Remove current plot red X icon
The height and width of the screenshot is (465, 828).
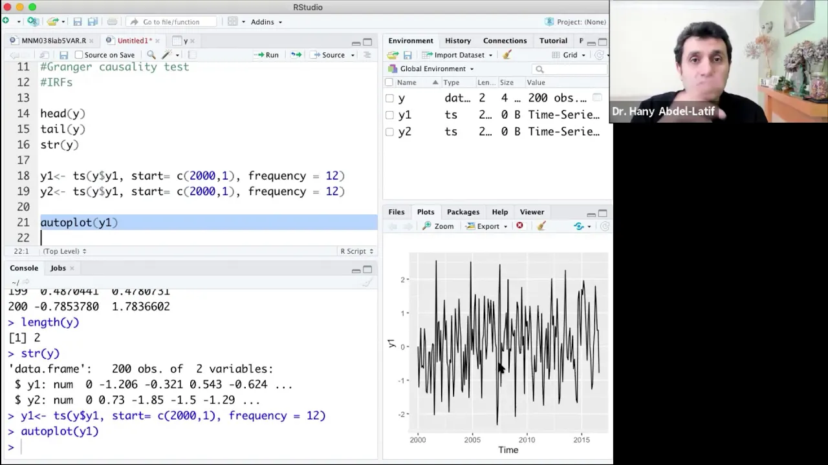coord(519,226)
